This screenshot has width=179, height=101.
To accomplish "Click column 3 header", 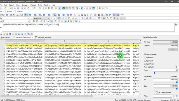I will pos(109,41).
